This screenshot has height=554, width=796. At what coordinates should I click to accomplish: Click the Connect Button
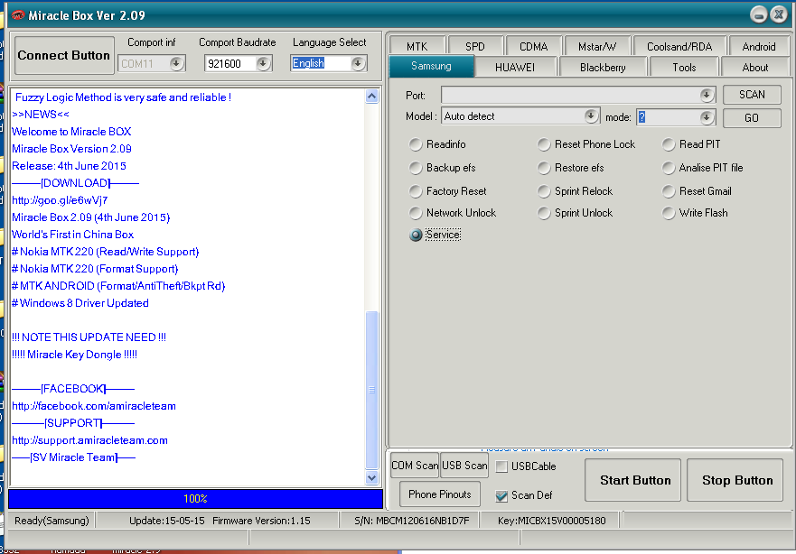pos(64,55)
